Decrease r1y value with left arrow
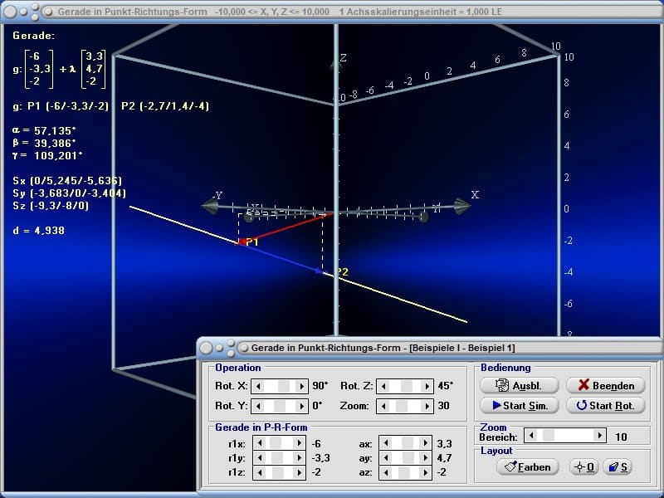The image size is (664, 498). (260, 458)
